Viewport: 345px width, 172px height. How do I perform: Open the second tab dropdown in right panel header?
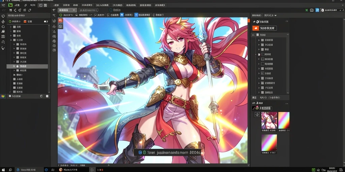click(271, 15)
